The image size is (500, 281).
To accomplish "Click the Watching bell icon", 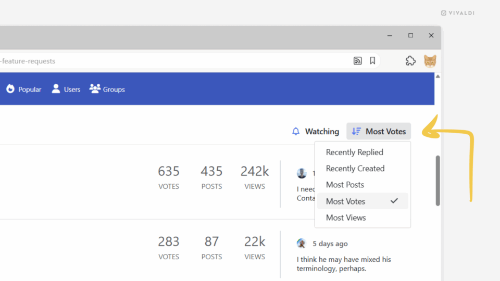I will tap(296, 131).
